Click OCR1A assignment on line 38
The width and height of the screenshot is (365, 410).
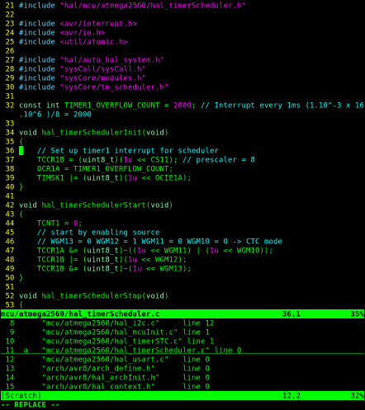point(105,168)
